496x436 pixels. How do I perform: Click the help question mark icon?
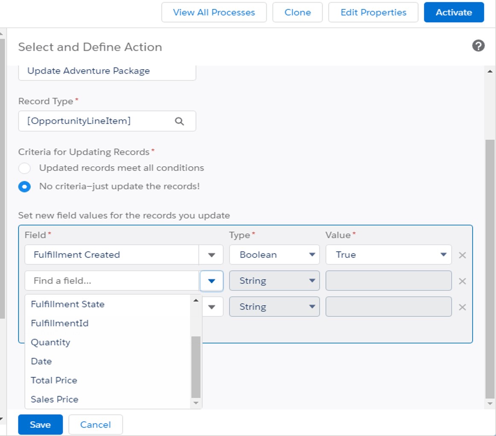coord(478,46)
